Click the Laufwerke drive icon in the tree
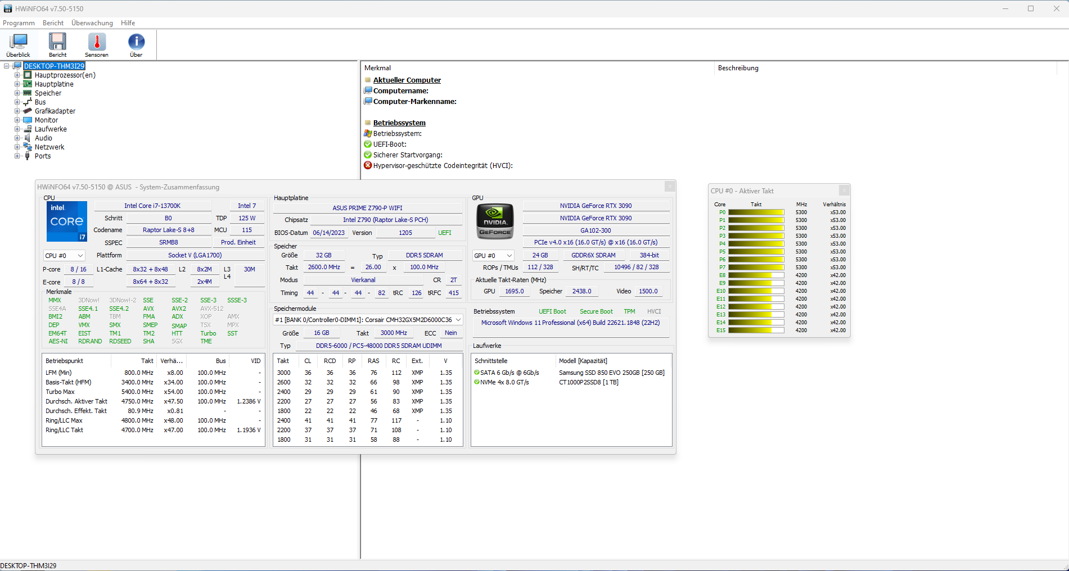This screenshot has height=571, width=1069. click(x=27, y=129)
